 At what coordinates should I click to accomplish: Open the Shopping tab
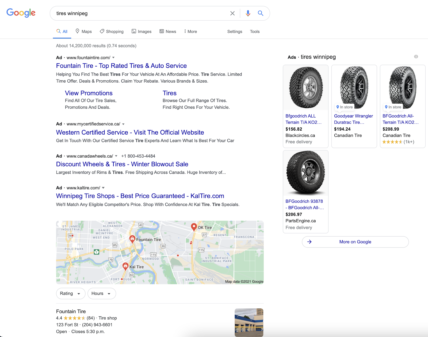(x=112, y=32)
